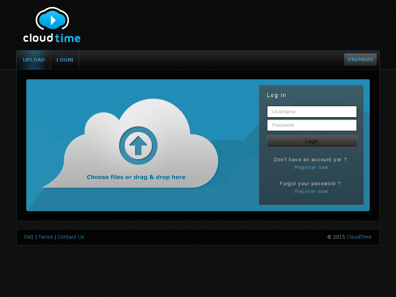Focus the Username input field
This screenshot has width=396, height=297.
click(x=312, y=111)
